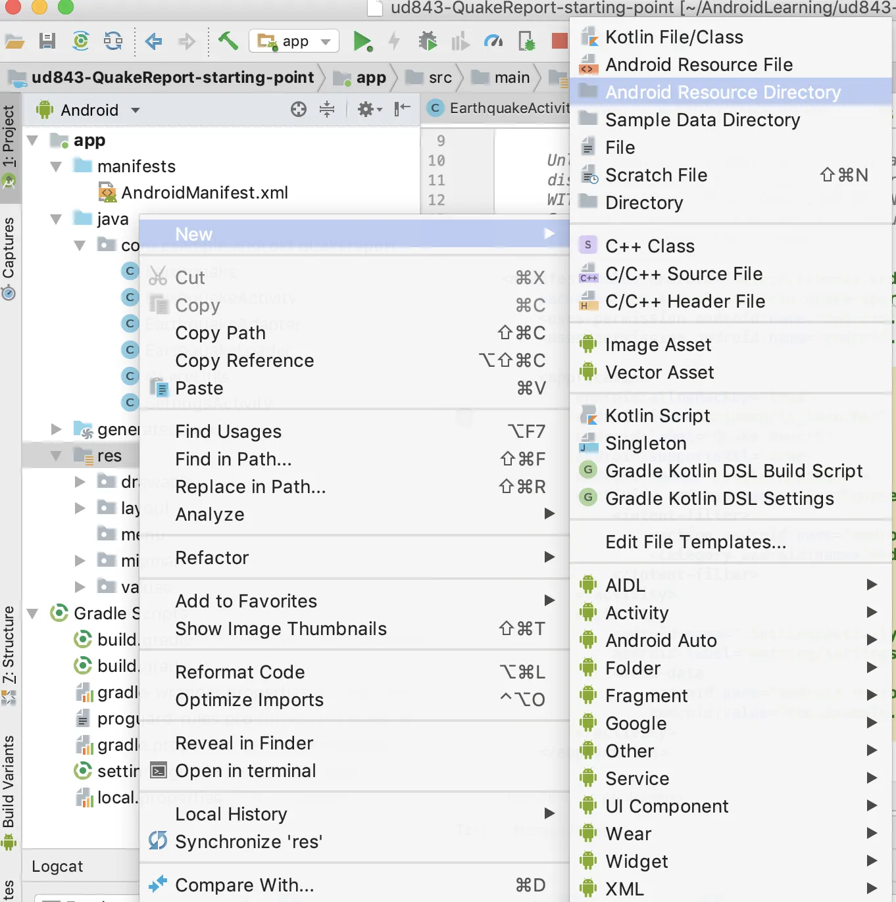
Task: Open the profiler gauge icon
Action: (493, 41)
